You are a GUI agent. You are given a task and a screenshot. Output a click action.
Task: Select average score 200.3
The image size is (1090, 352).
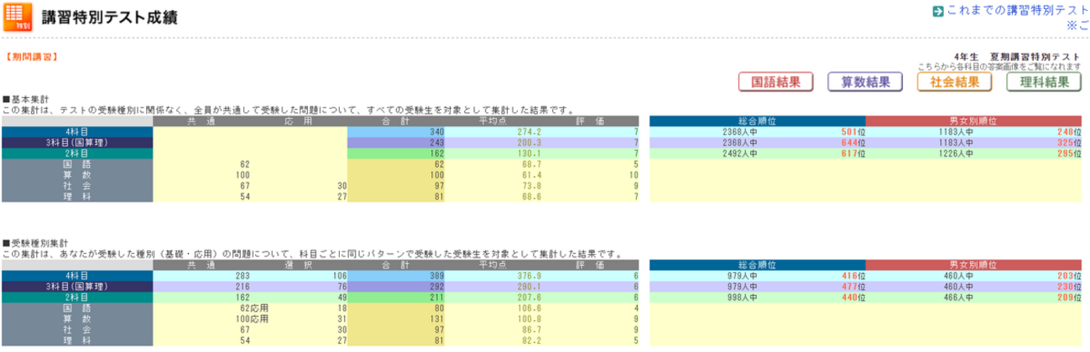point(530,142)
